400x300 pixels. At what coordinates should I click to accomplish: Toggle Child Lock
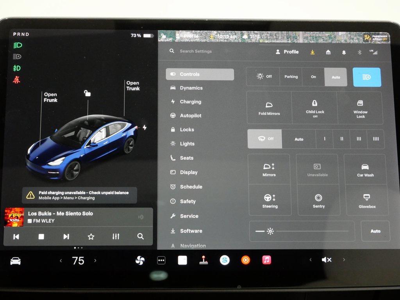tap(315, 108)
